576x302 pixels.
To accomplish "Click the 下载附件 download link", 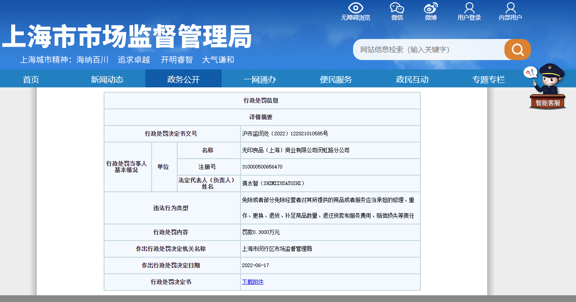I will [x=253, y=282].
